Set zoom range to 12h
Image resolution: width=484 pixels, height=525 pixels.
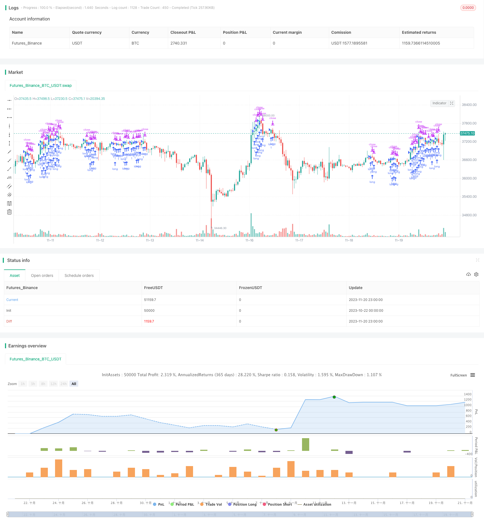tap(53, 384)
